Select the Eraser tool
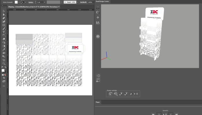 (4, 39)
